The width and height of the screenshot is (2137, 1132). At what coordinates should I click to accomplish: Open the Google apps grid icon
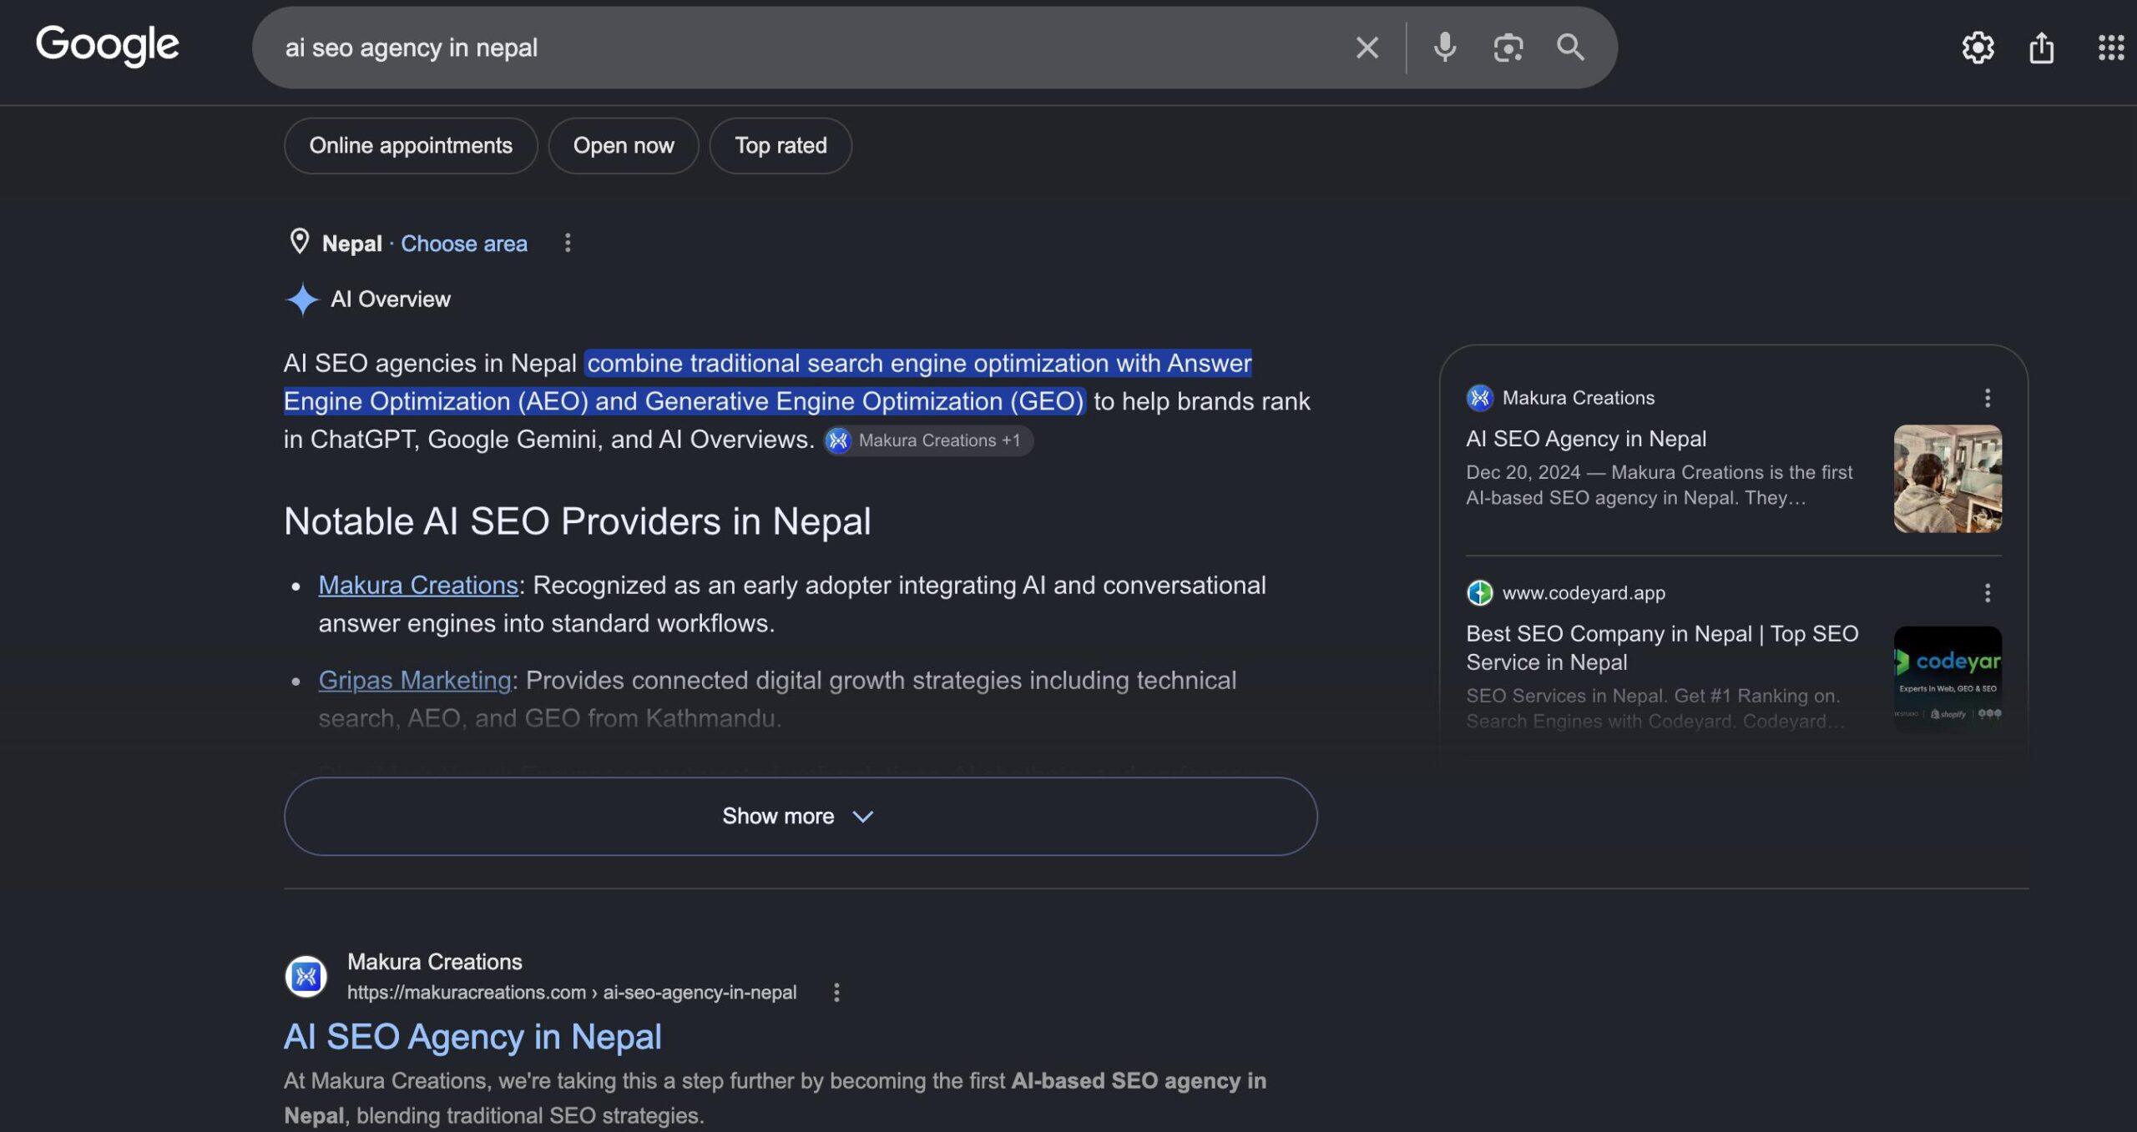[x=2111, y=48]
